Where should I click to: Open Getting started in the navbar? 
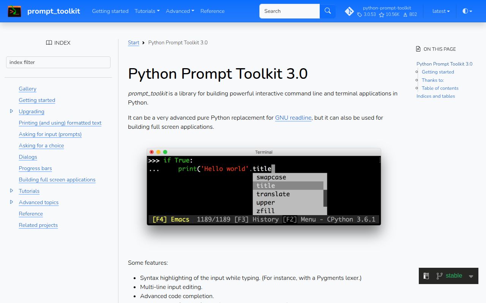point(110,11)
